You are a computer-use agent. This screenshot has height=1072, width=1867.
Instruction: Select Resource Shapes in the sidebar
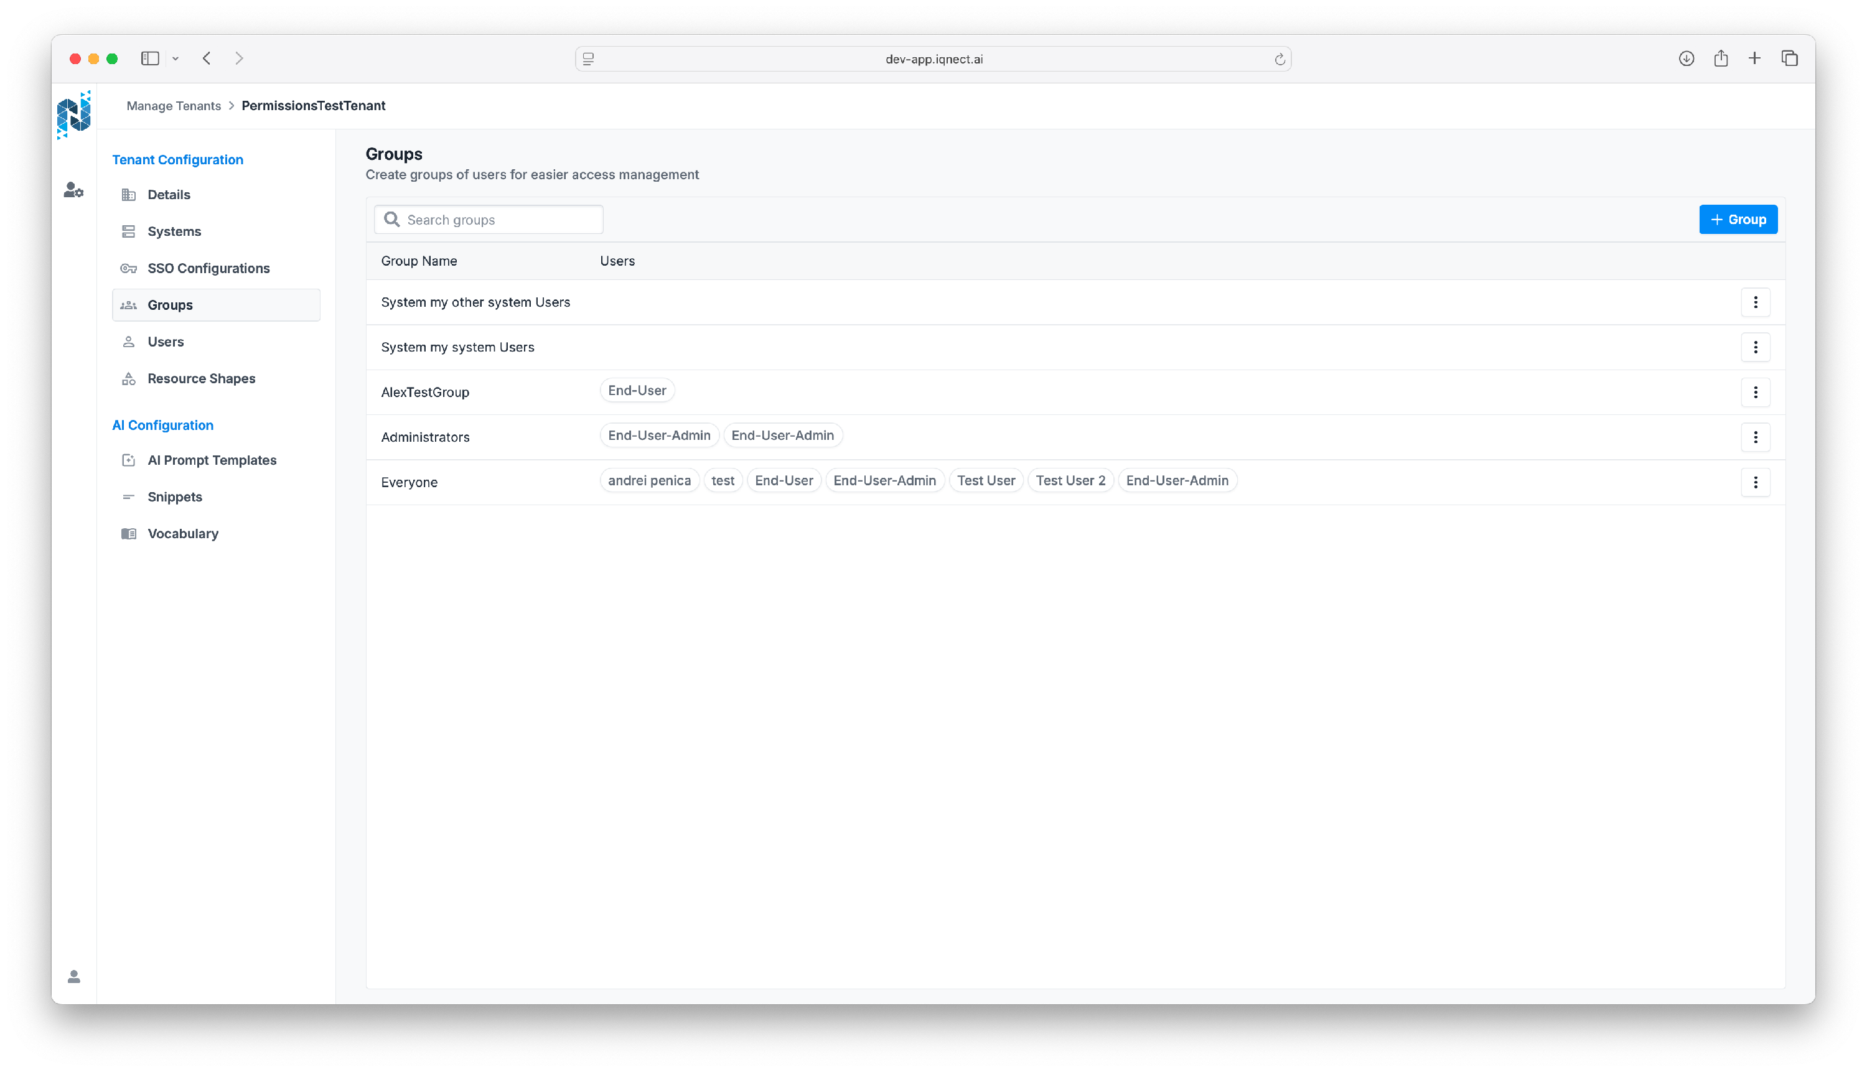click(x=201, y=378)
